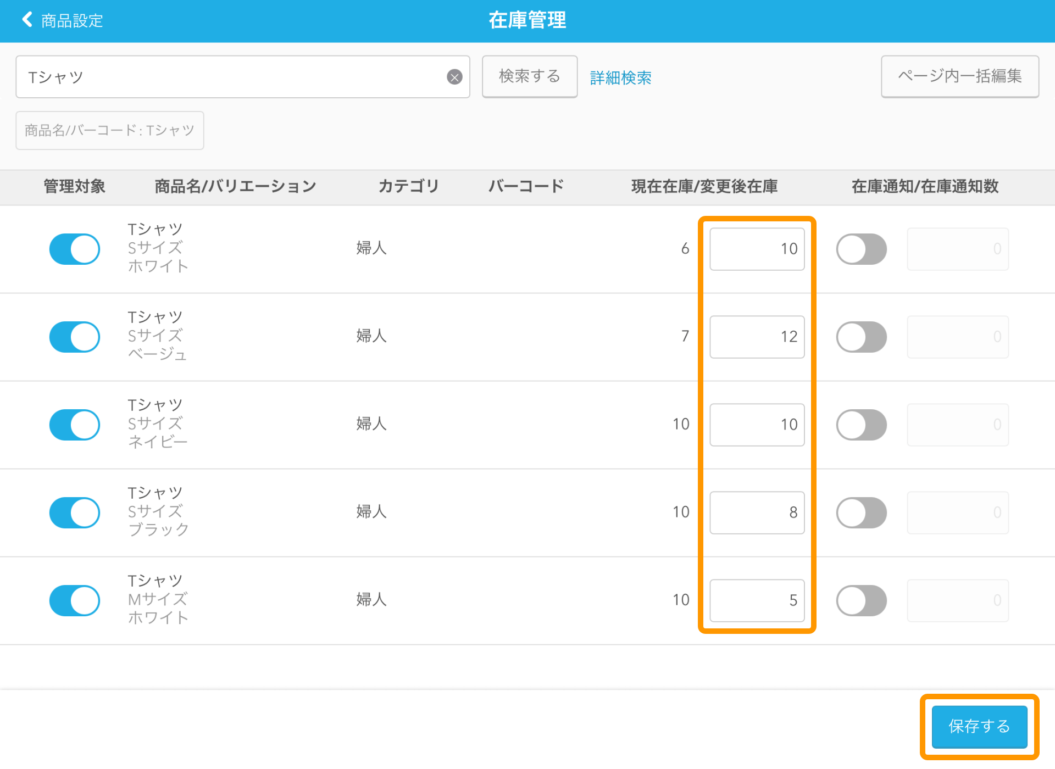Click the Tシャツ search input field
This screenshot has height=769, width=1055.
coord(242,77)
